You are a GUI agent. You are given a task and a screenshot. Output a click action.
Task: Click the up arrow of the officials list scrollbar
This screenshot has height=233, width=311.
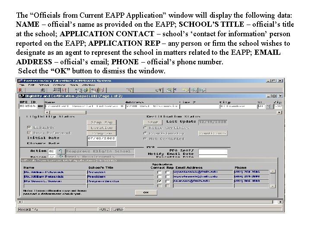(273, 171)
